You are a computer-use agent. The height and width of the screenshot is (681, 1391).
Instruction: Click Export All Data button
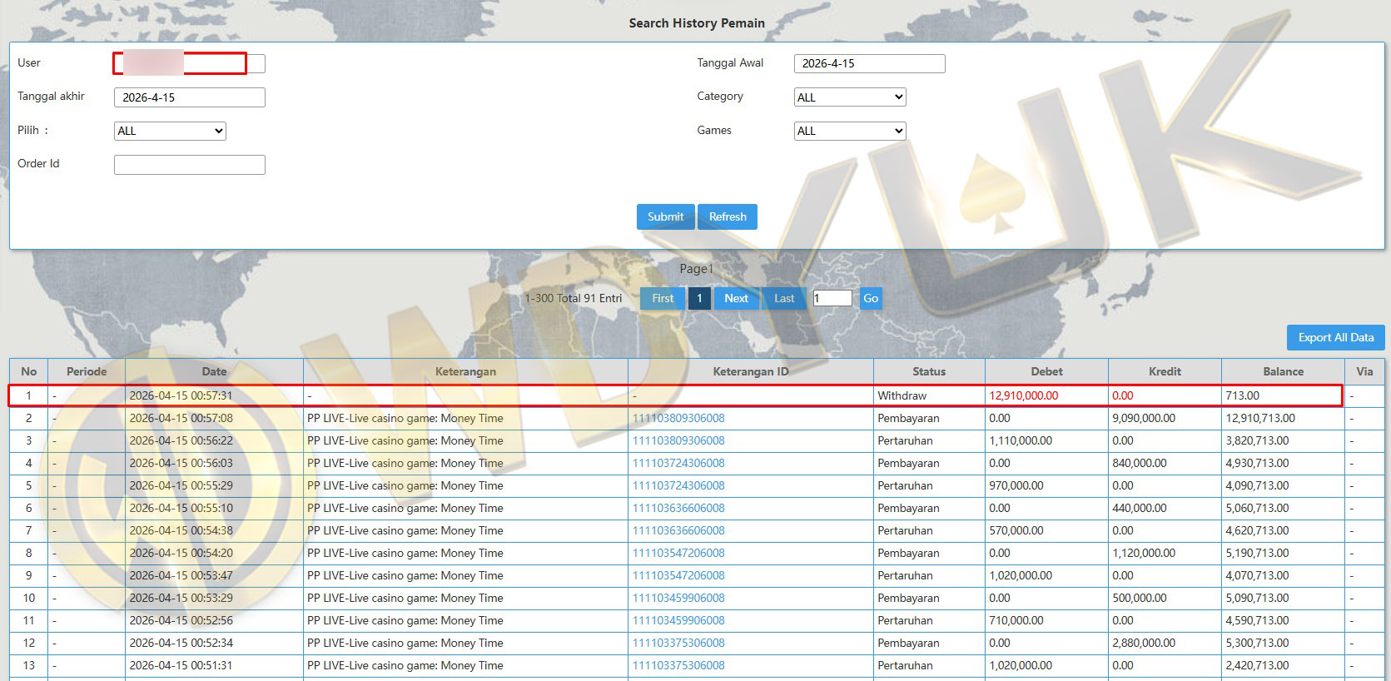click(x=1335, y=337)
